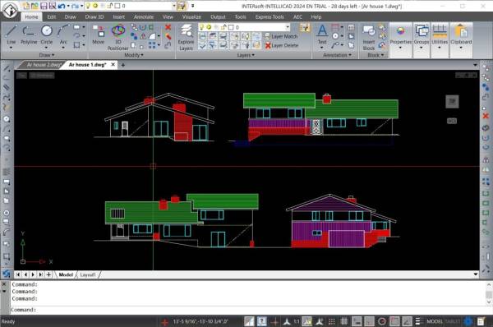Click the IntelliCAD application logo button

pyautogui.click(x=10, y=11)
